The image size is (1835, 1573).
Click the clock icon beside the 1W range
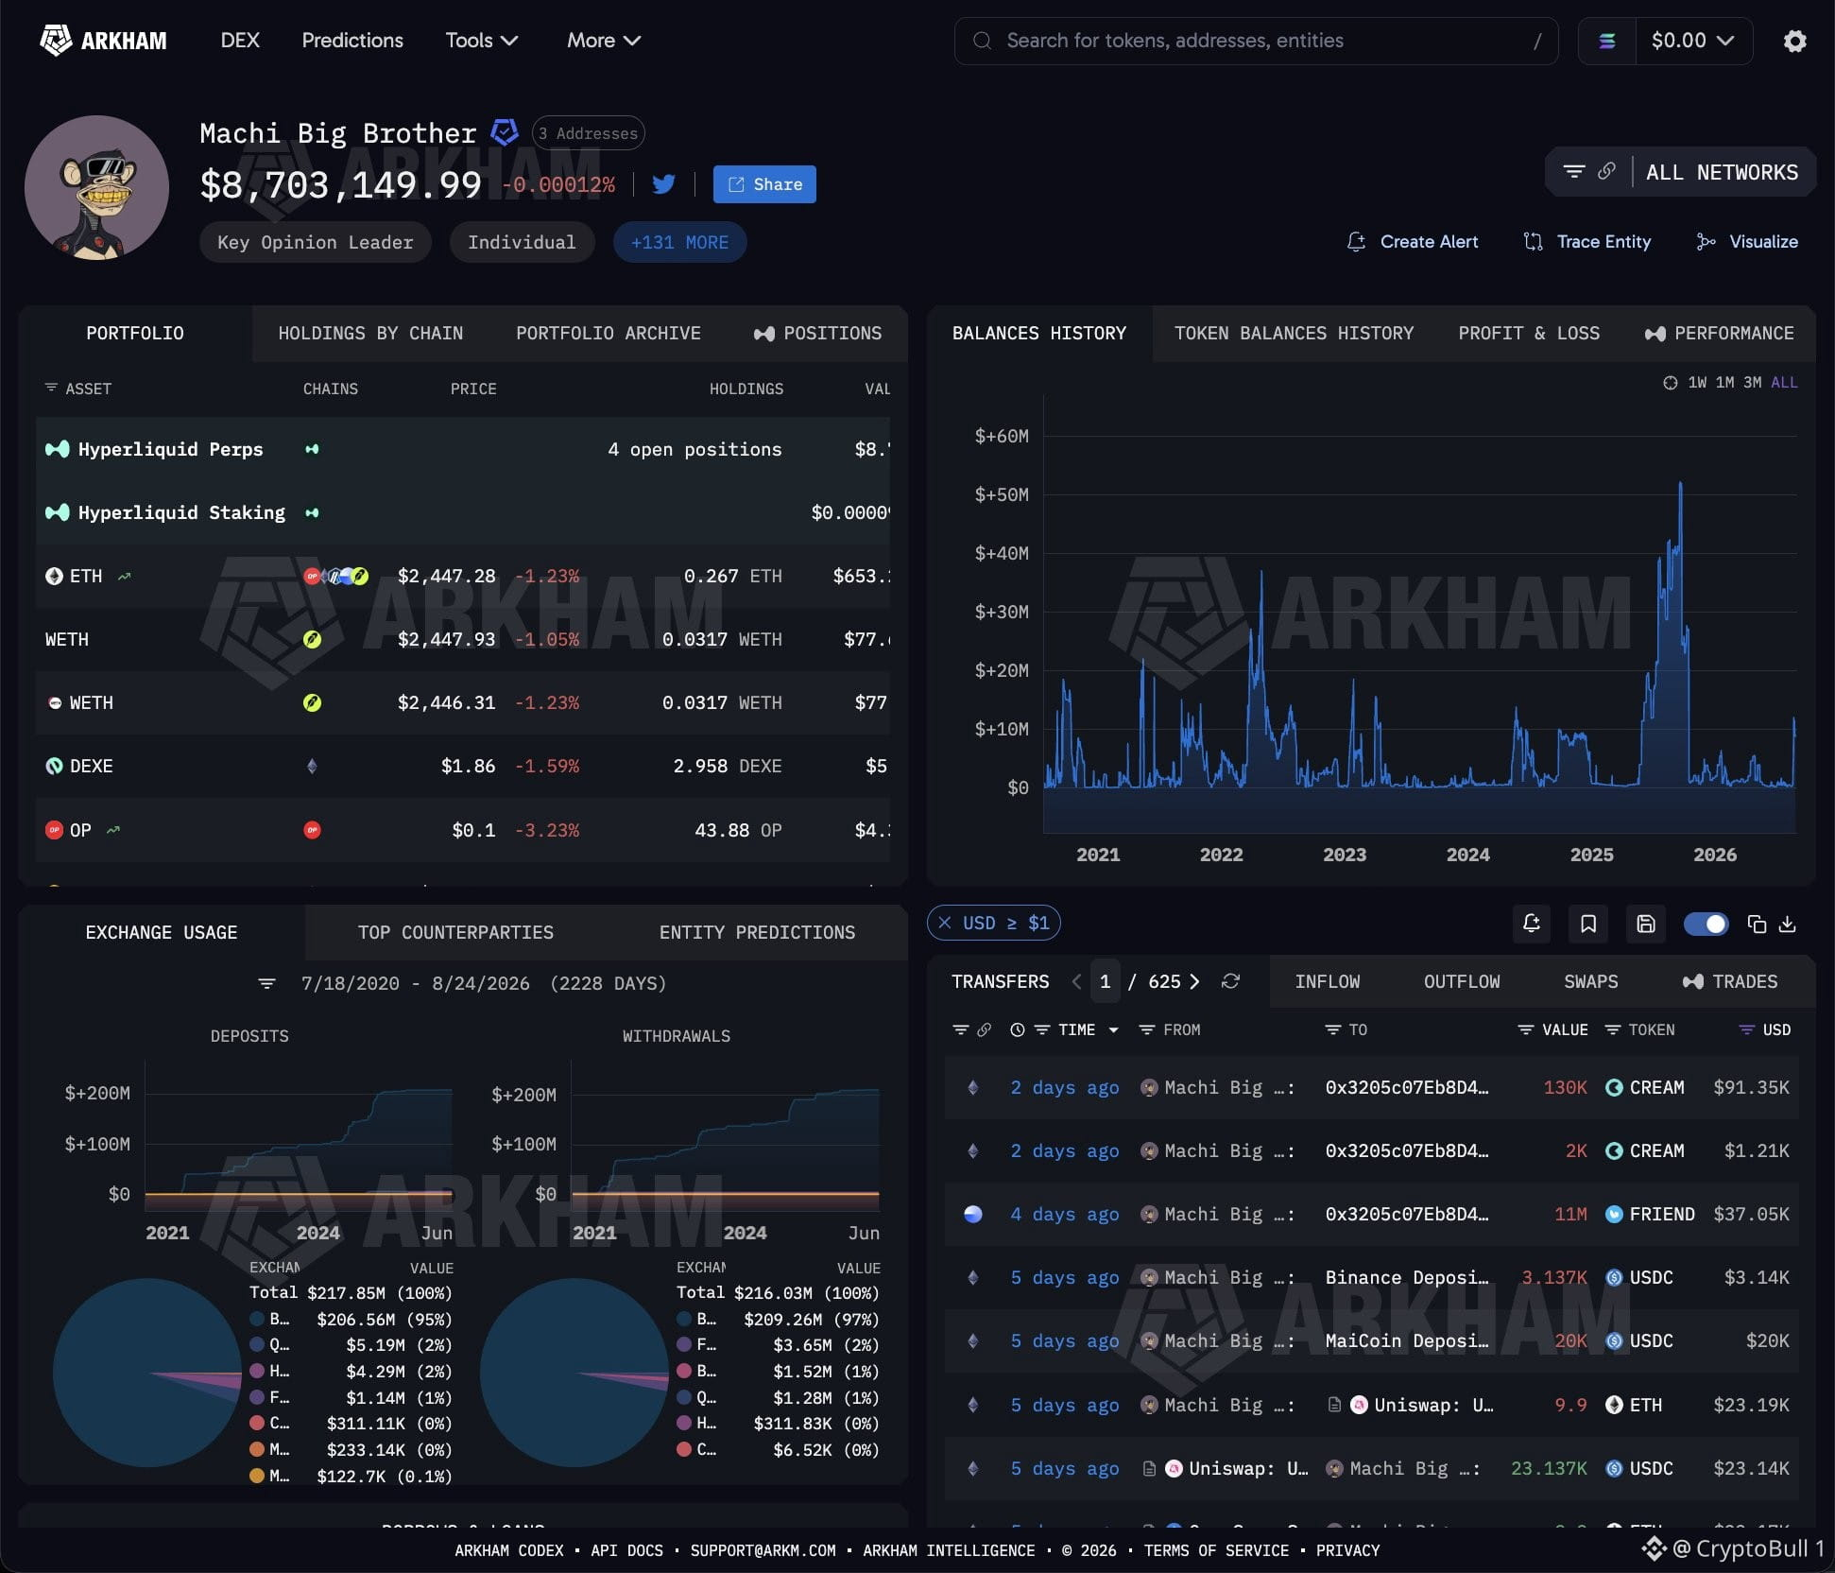(1670, 383)
